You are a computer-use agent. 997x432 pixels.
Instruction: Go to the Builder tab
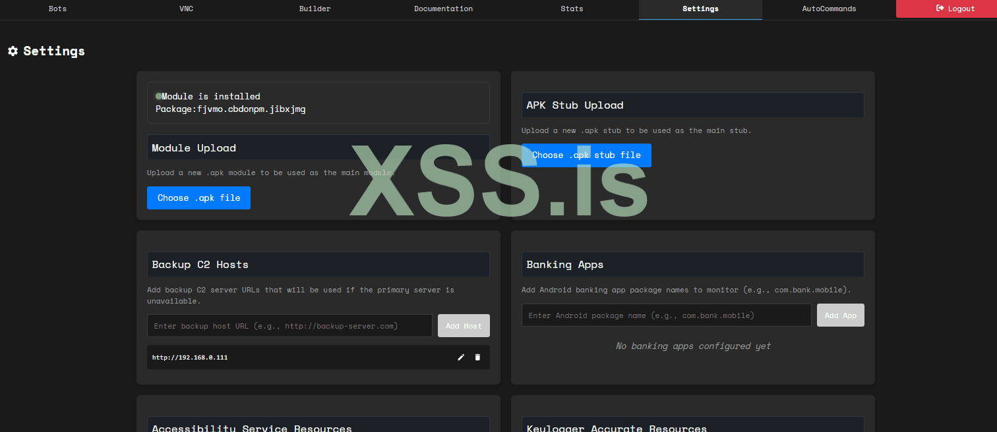tap(315, 9)
